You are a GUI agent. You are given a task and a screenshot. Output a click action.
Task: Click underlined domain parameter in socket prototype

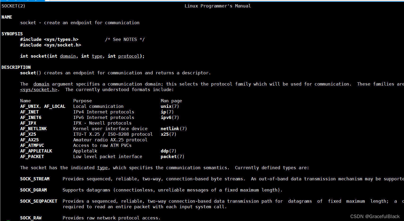pos(68,56)
